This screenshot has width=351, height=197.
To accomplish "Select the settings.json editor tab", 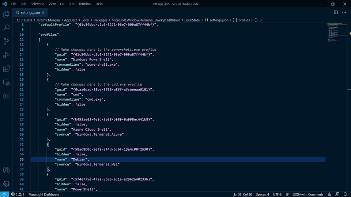I will pyautogui.click(x=30, y=12).
